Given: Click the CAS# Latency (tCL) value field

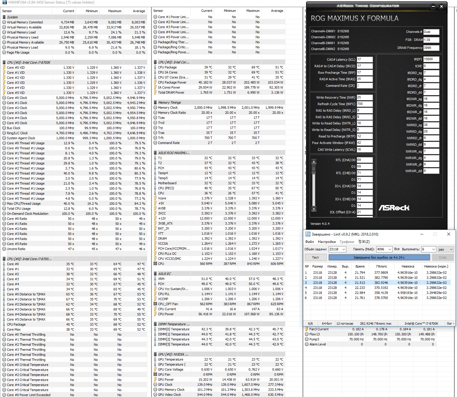Looking at the screenshot, I should 365,60.
